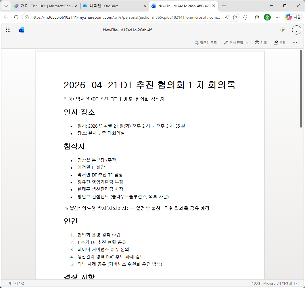The height and width of the screenshot is (288, 305).
Task: Click attendee 황민호 컨설턴트
Action: point(123,197)
